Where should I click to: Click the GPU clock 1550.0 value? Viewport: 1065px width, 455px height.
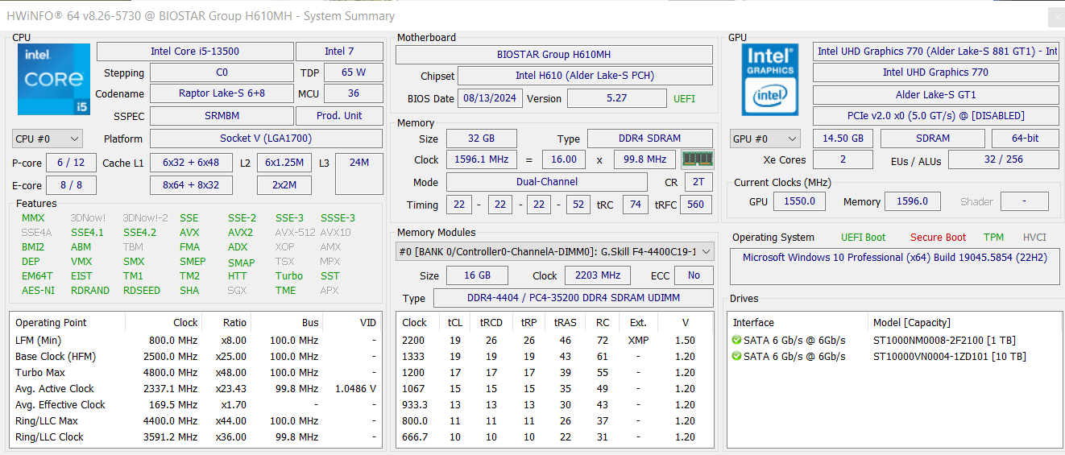pyautogui.click(x=799, y=201)
